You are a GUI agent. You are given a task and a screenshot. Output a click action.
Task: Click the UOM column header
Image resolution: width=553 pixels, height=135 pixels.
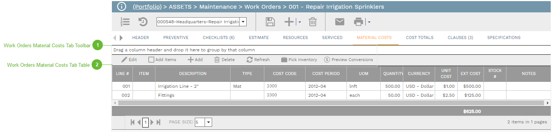pos(363,73)
